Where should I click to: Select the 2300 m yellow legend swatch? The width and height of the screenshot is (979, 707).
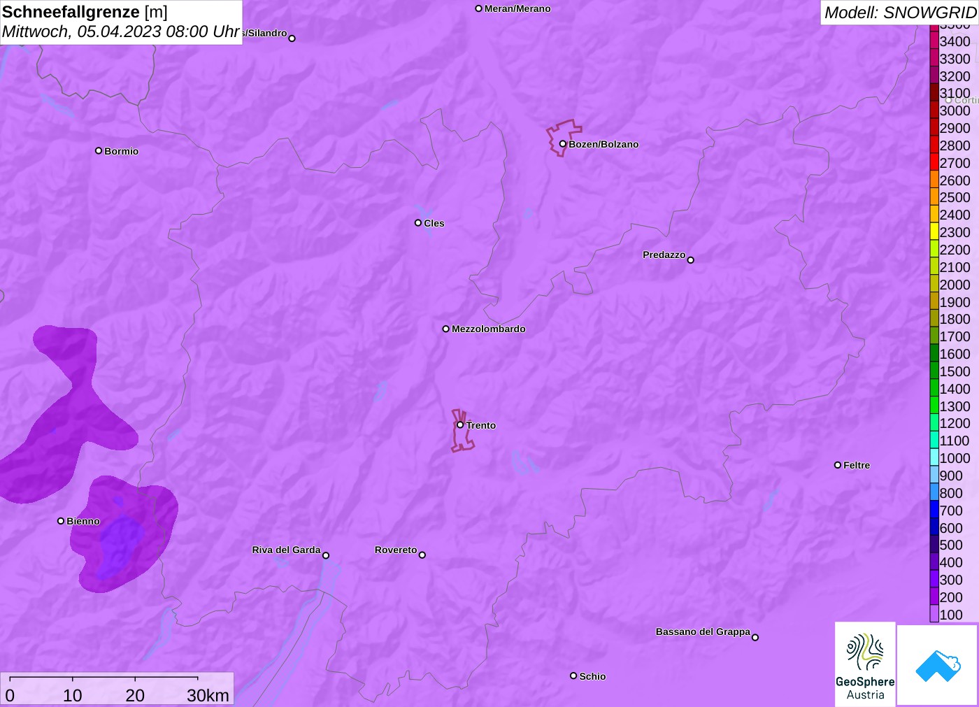point(934,231)
